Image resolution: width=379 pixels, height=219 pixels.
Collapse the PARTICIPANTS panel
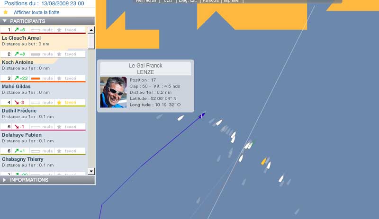5,21
